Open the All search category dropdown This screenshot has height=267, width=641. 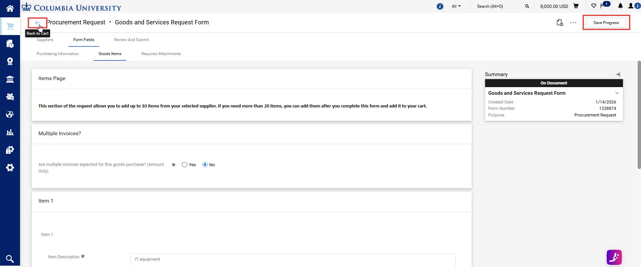coord(456,6)
